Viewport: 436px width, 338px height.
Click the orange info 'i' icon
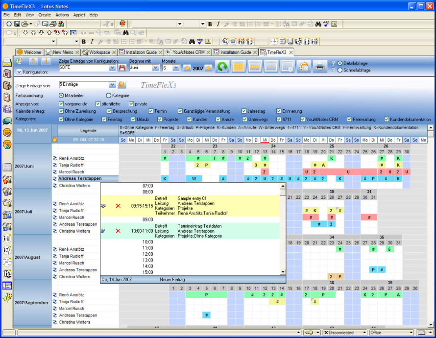click(46, 61)
